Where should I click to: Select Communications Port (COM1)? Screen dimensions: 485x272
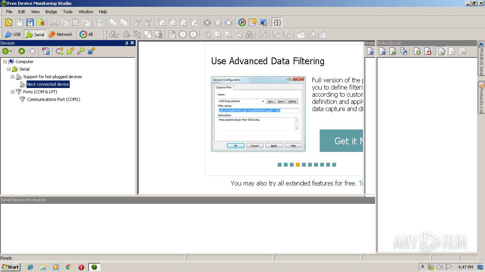click(53, 99)
